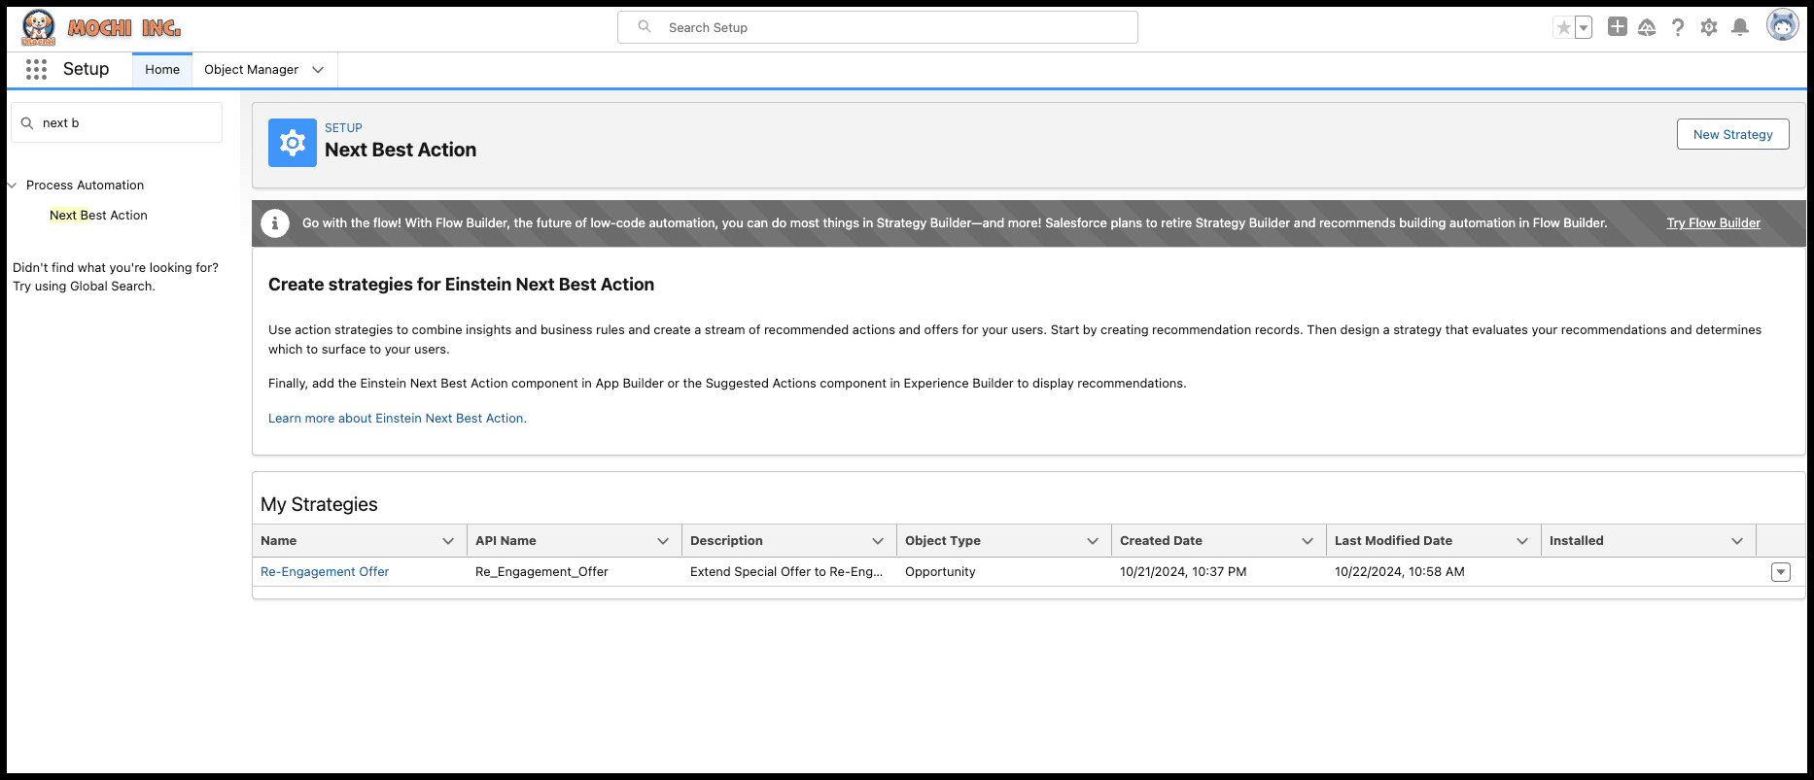
Task: Select Next Best Action in the sidebar
Action: 98,216
